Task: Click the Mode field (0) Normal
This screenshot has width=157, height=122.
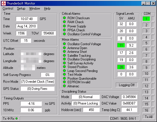Action: [86, 97]
